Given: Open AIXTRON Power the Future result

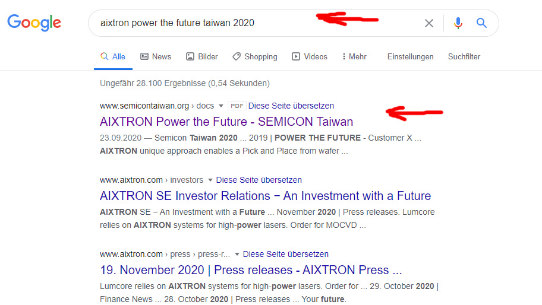Looking at the screenshot, I should point(226,122).
